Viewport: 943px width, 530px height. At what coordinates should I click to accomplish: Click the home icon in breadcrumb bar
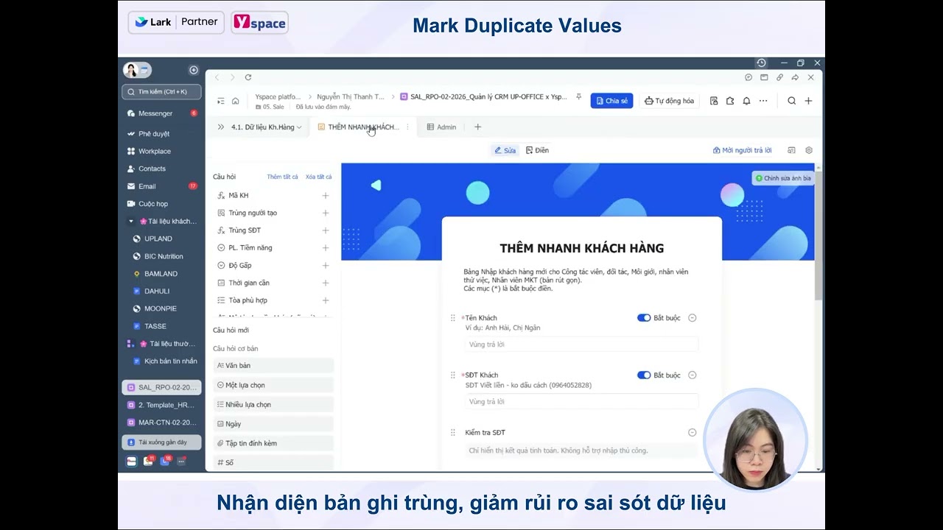click(x=236, y=101)
